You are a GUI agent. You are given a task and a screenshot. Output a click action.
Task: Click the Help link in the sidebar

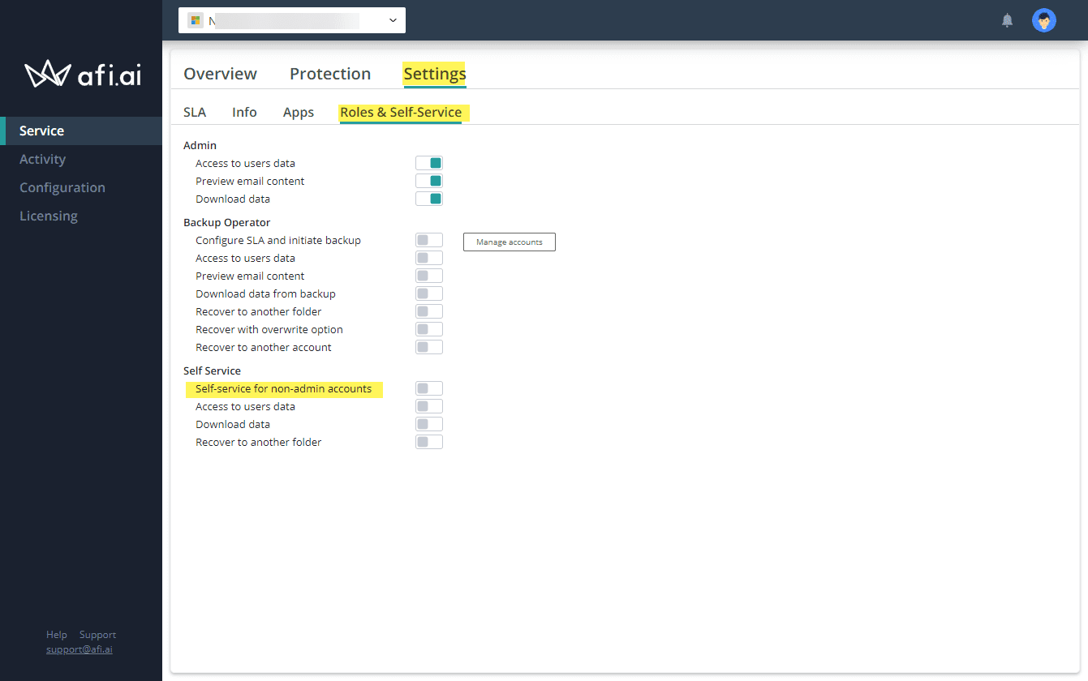point(56,634)
